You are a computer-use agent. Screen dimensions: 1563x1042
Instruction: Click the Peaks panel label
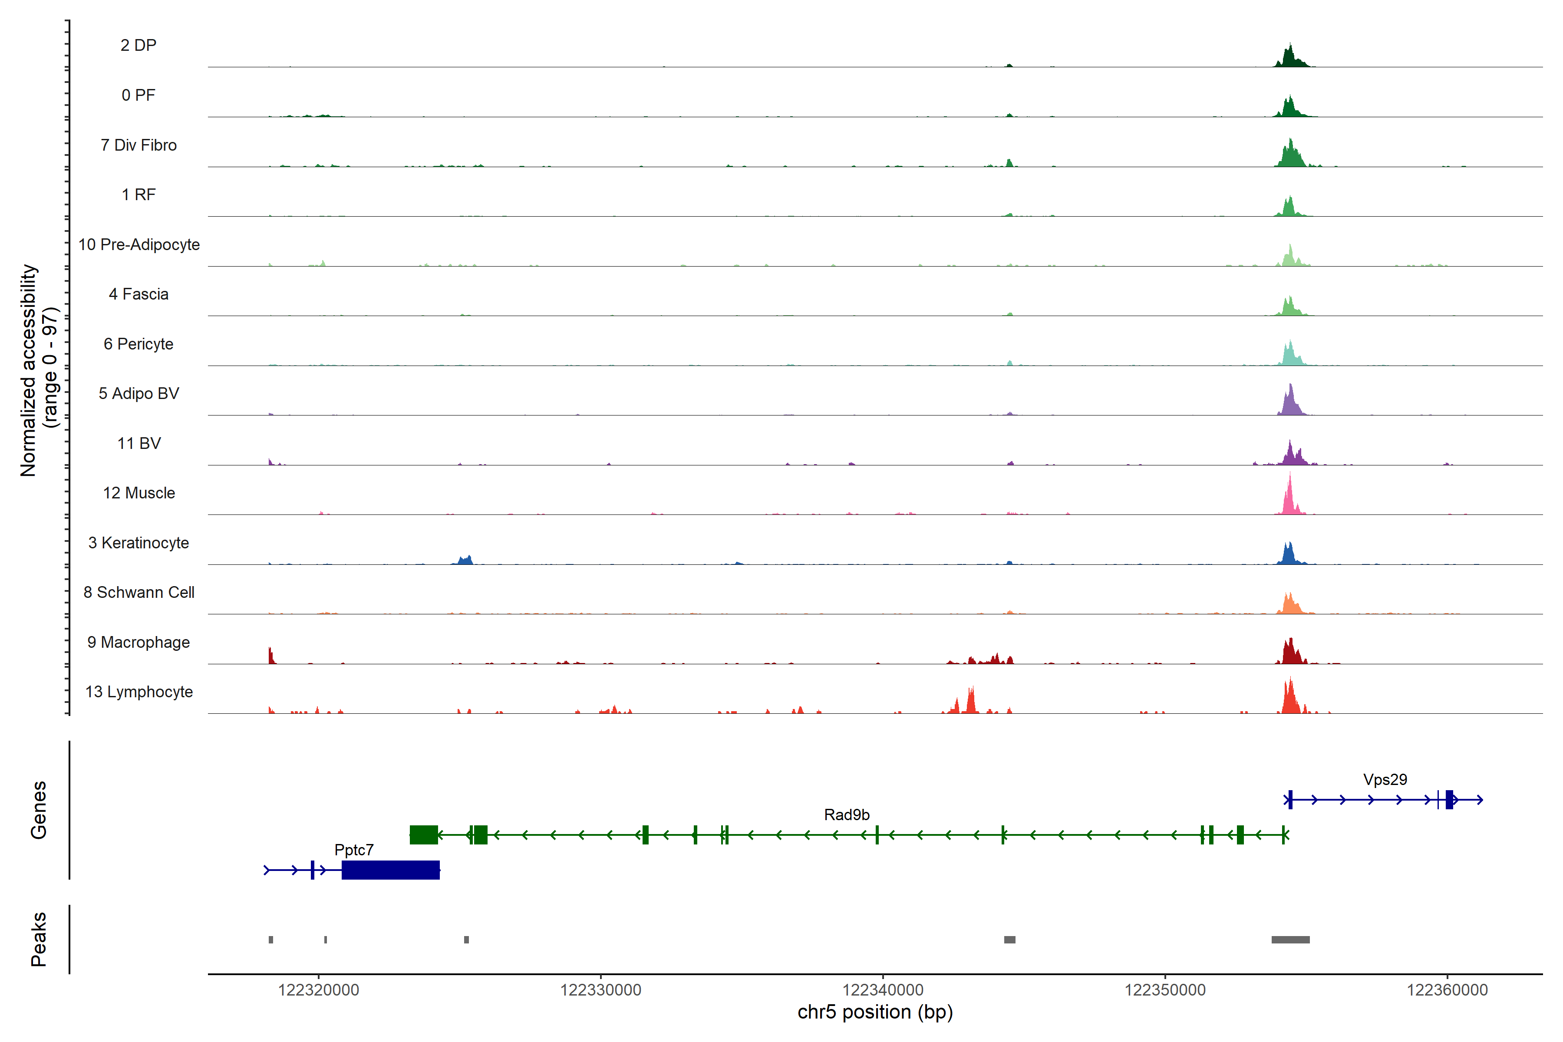[x=39, y=938]
